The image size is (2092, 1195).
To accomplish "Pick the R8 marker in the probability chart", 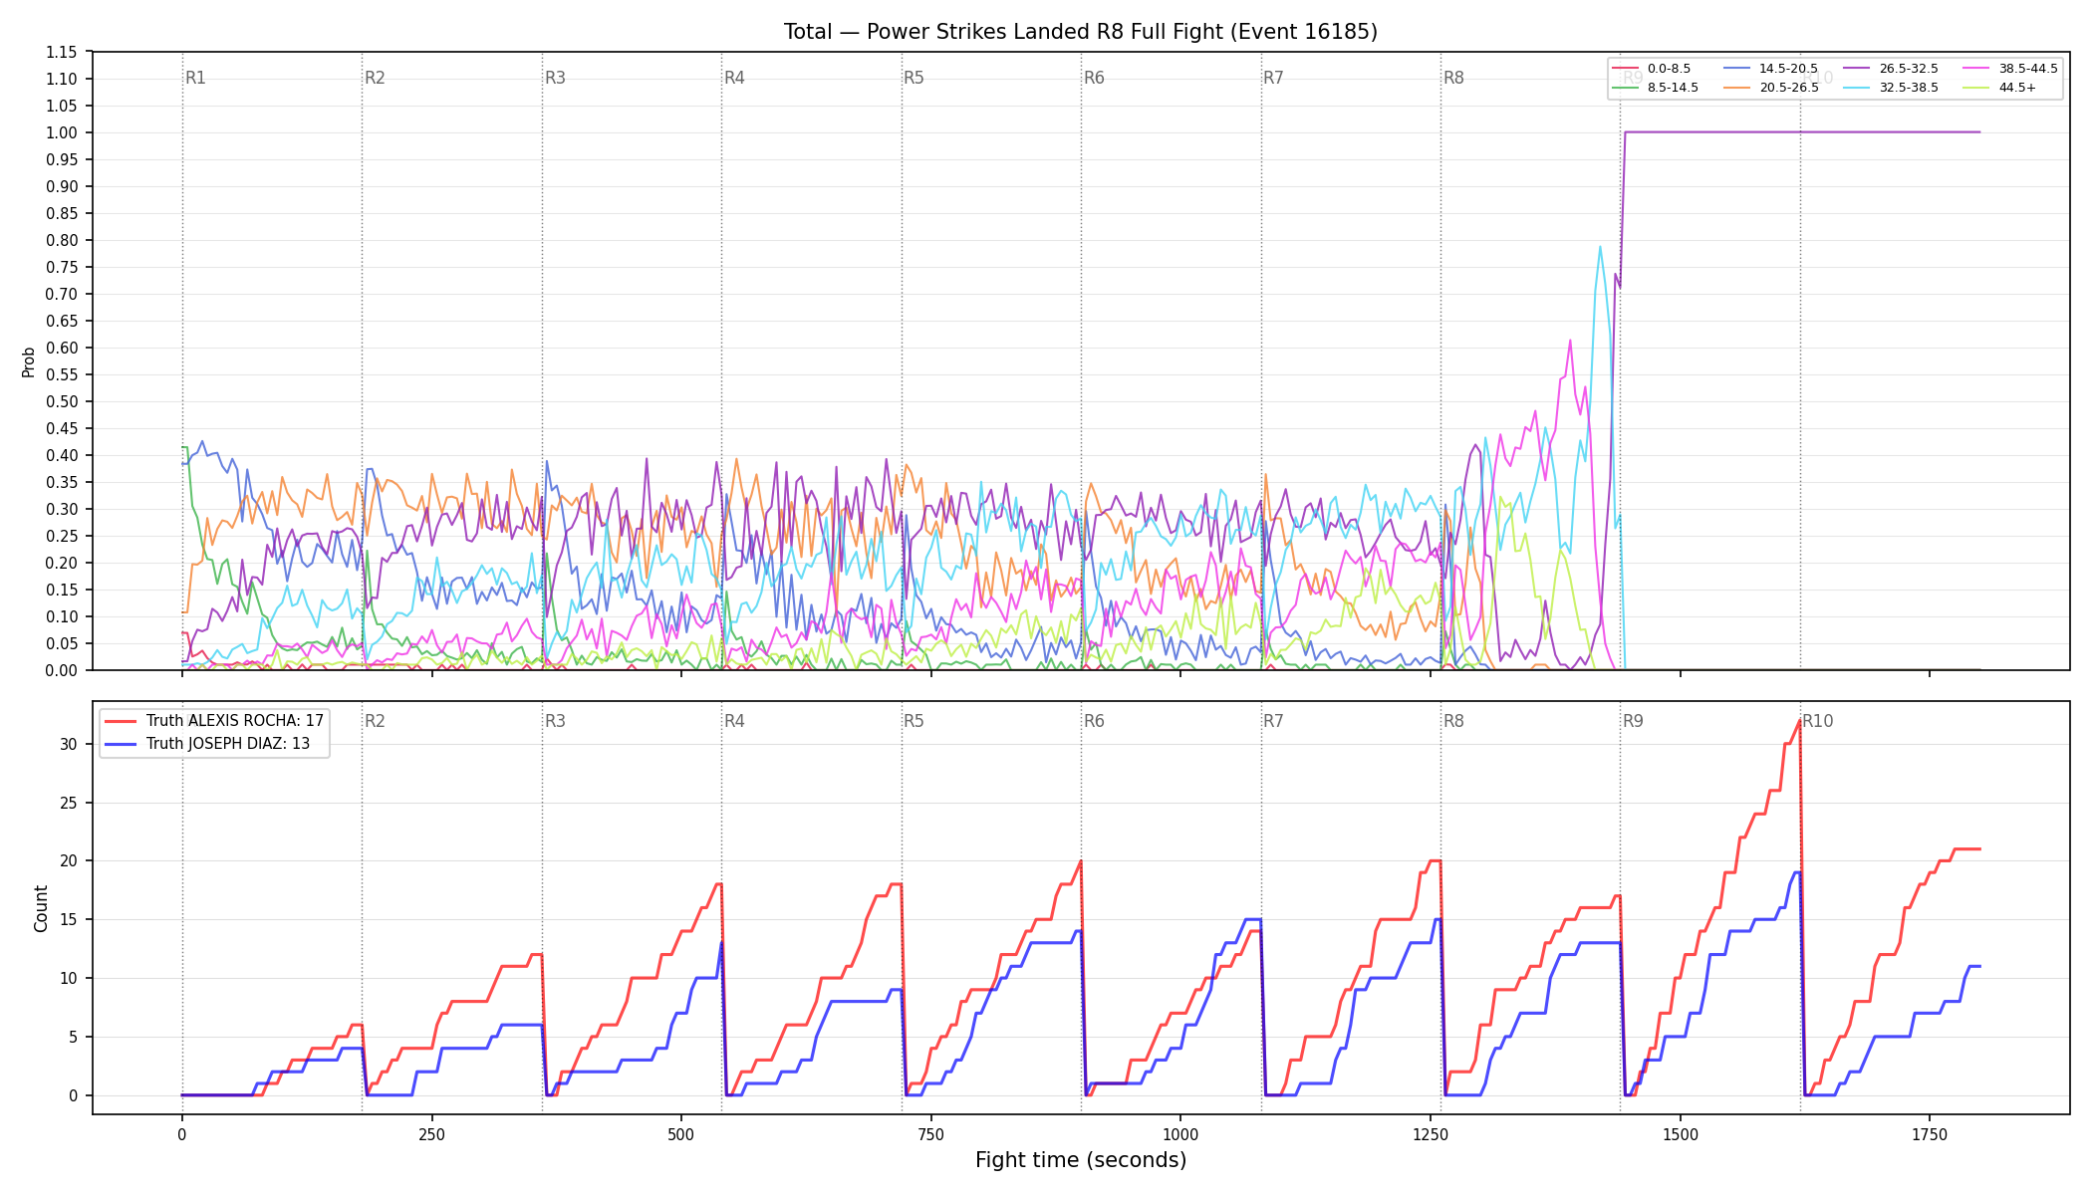I will click(1453, 78).
